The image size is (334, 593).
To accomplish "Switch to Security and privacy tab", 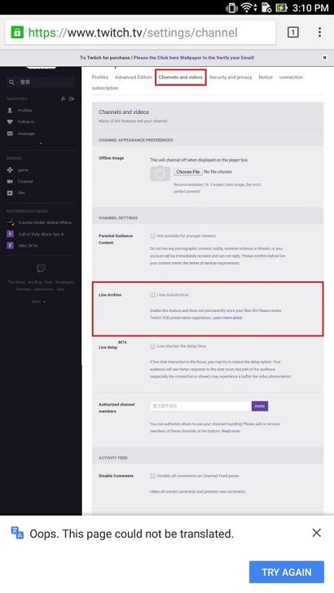I will [231, 77].
